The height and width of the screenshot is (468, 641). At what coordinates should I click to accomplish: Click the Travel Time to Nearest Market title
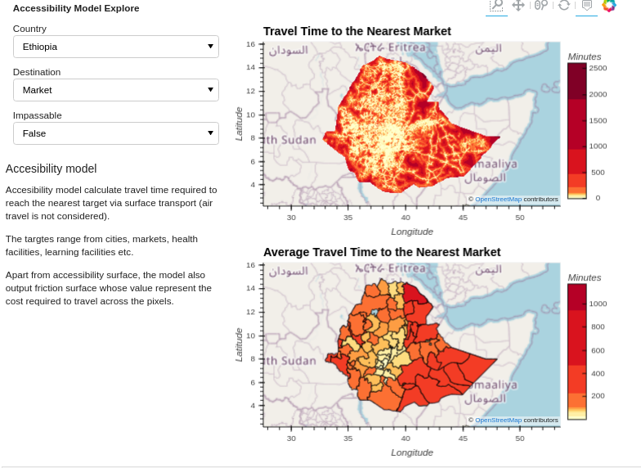[x=356, y=31]
